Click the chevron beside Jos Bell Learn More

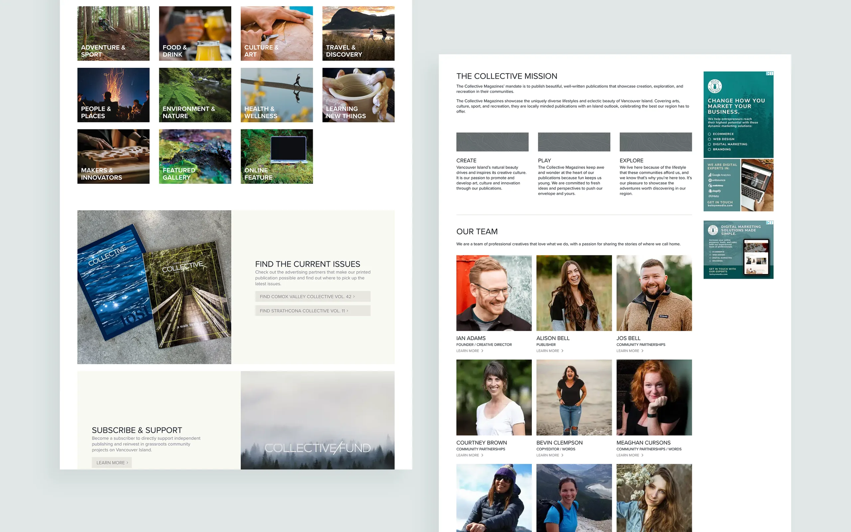point(642,351)
